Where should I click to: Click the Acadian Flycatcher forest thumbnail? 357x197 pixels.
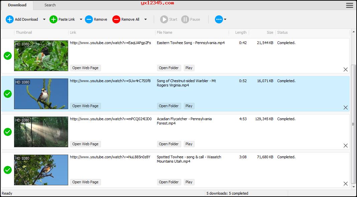[x=41, y=132]
